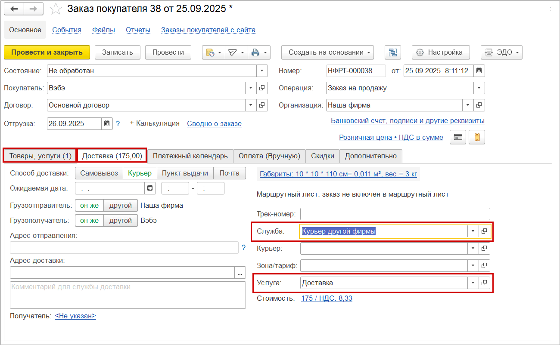Open calendar picker for Отгрузка date
This screenshot has height=345, width=560.
click(107, 123)
